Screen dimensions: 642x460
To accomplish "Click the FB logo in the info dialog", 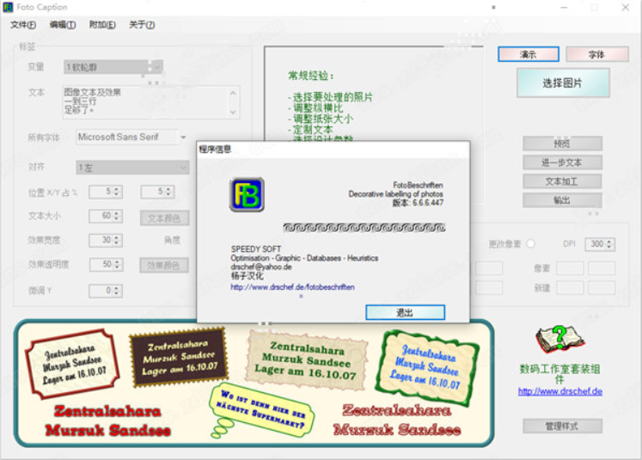I will (x=247, y=194).
